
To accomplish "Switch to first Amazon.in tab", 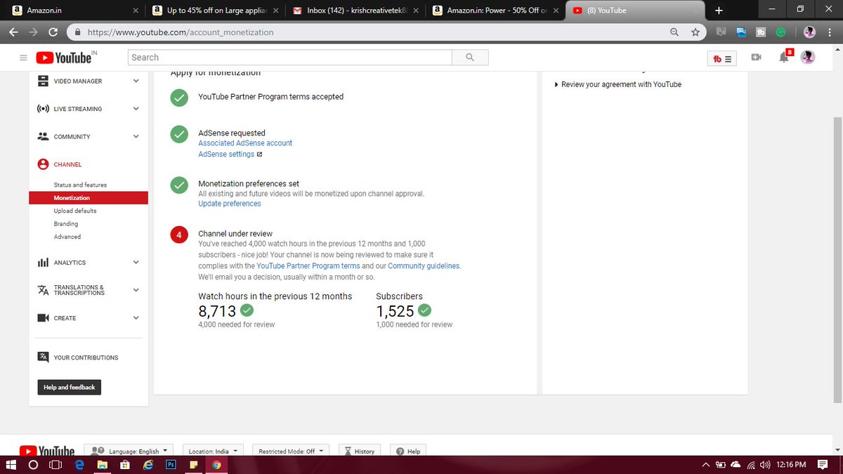I will click(74, 11).
